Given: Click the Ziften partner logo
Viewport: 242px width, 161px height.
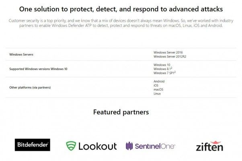Looking at the screenshot, I should coord(209,146).
